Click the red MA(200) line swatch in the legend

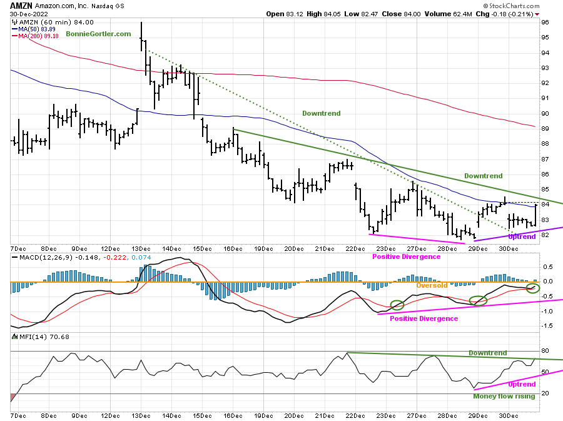click(15, 36)
